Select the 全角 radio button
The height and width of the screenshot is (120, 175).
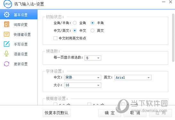[x=75, y=23]
